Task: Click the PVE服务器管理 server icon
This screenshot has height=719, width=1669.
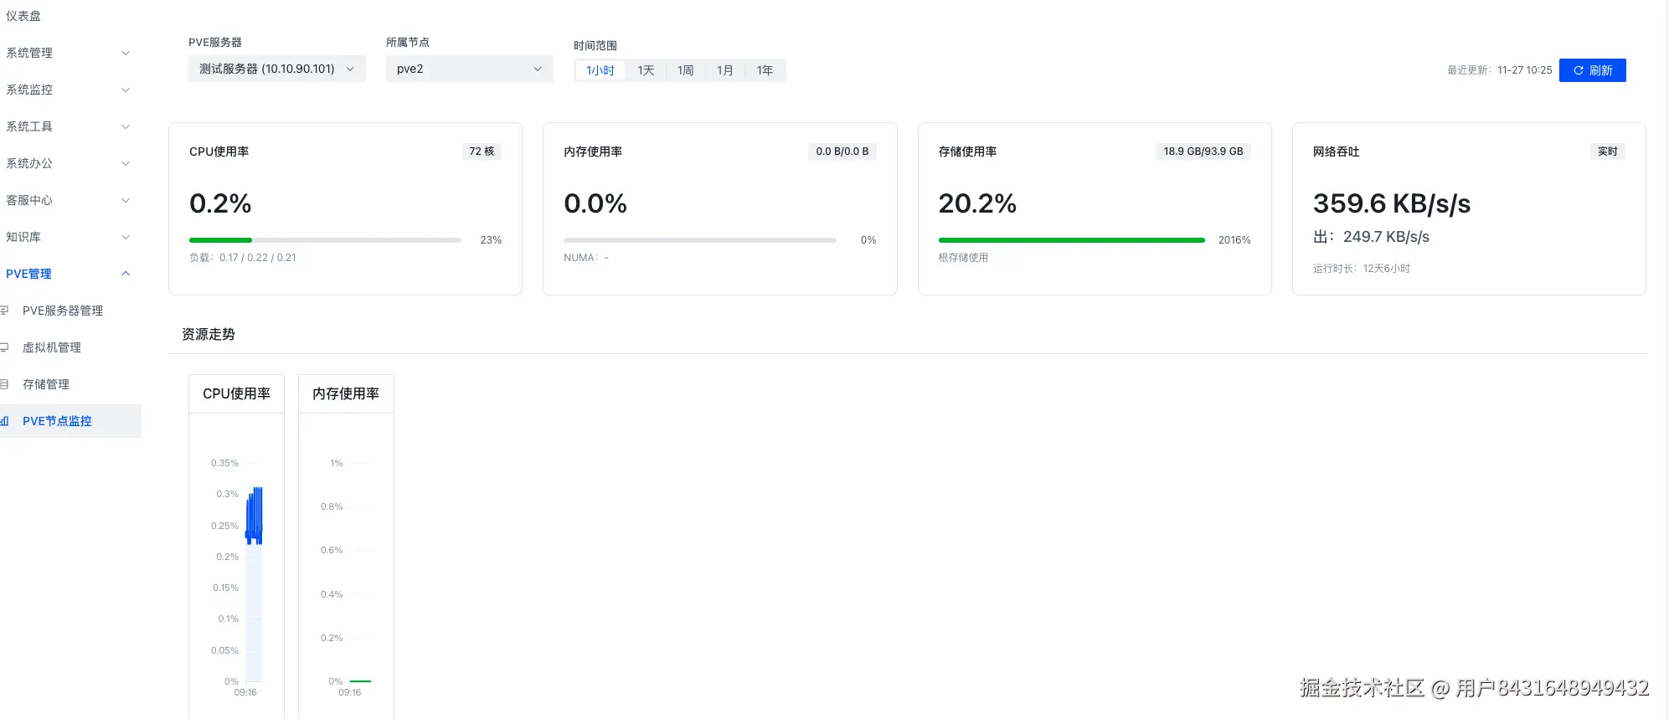Action: point(4,311)
